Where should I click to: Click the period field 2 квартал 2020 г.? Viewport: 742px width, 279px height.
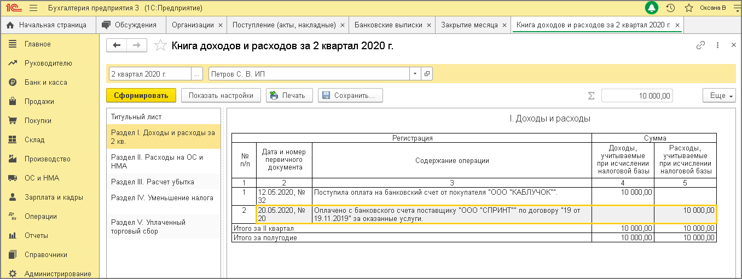coord(149,73)
